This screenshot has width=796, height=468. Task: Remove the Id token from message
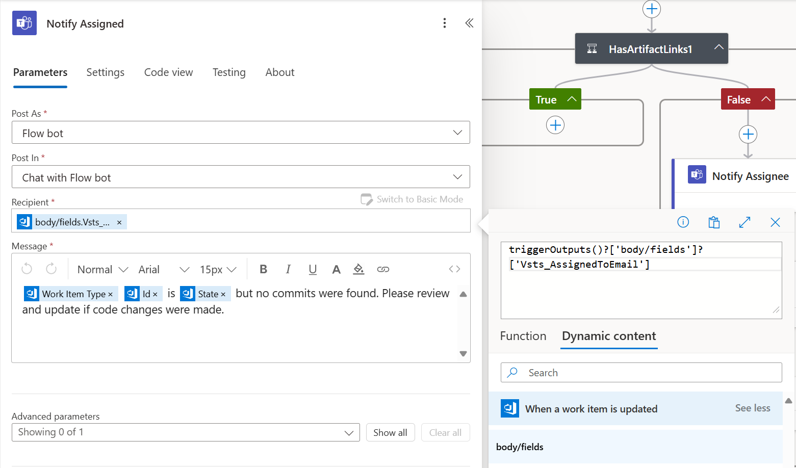[x=155, y=294]
